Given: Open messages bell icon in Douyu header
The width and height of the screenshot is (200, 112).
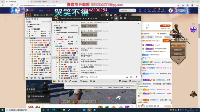Looking at the screenshot, I should (158, 10).
